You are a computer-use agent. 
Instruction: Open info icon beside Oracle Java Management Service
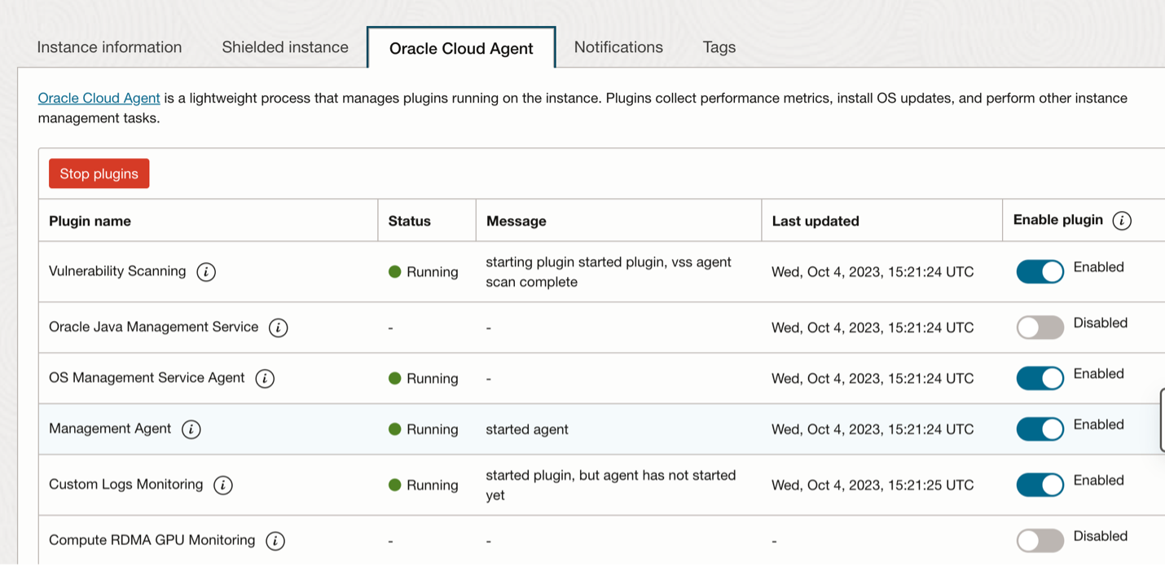pos(278,327)
